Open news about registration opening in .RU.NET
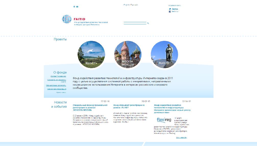Viewport: 257px width, 146px height. [x=129, y=106]
